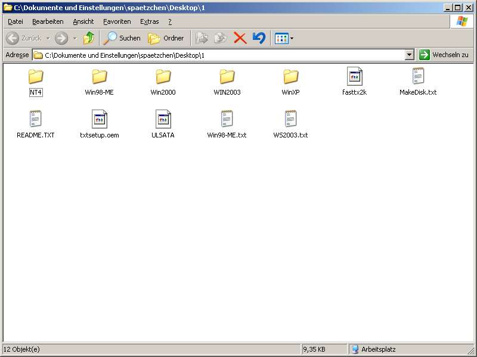This screenshot has height=357, width=477.
Task: Minimize the Explorer window
Action: [448, 8]
